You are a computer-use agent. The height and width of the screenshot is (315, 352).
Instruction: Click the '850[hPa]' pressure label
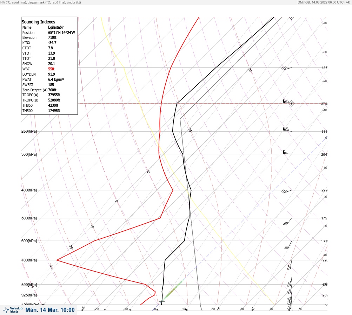pos(29,285)
